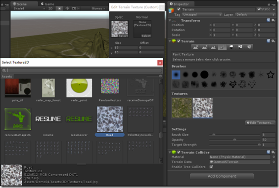Open Terrain Settings gear icon

point(249,47)
